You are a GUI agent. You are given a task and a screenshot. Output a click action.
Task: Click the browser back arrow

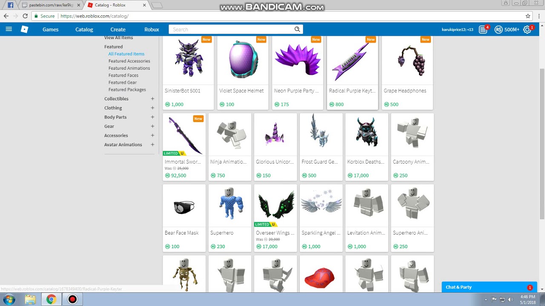6,16
